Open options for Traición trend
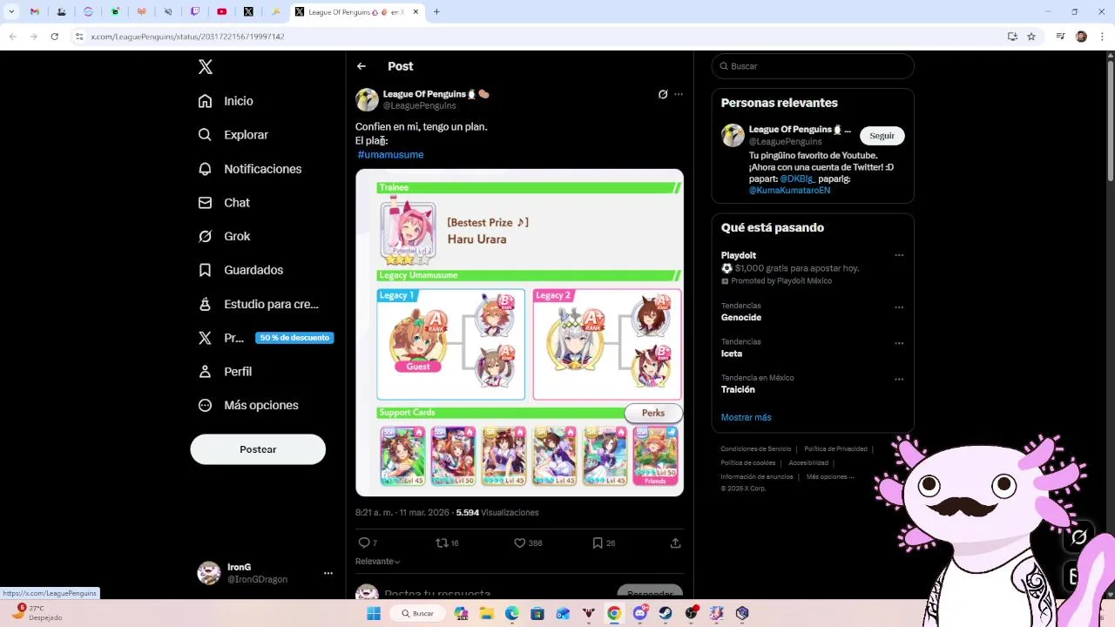 [899, 380]
